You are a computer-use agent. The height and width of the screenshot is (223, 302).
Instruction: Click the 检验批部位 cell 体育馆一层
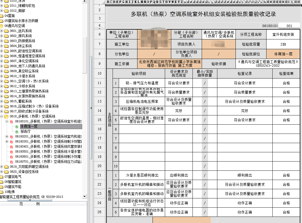coord(283,54)
